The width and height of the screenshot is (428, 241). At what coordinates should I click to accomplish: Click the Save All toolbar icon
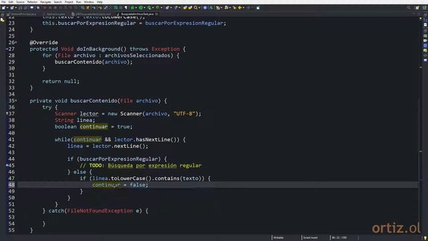[25, 7]
